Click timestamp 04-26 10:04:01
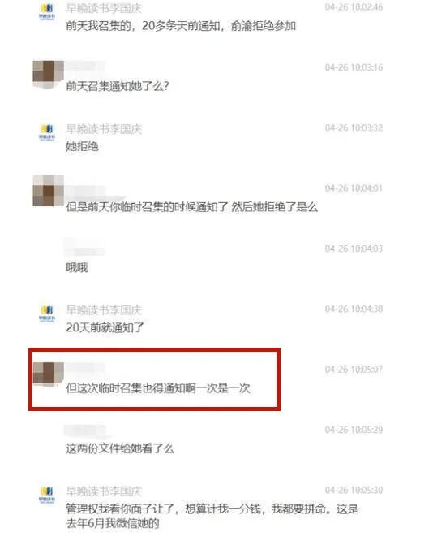446x541 pixels. point(354,188)
